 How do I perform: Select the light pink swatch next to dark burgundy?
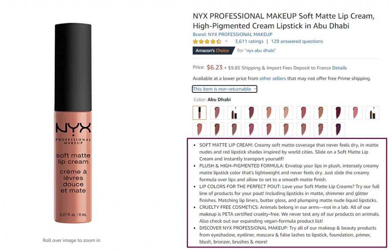pos(355,113)
